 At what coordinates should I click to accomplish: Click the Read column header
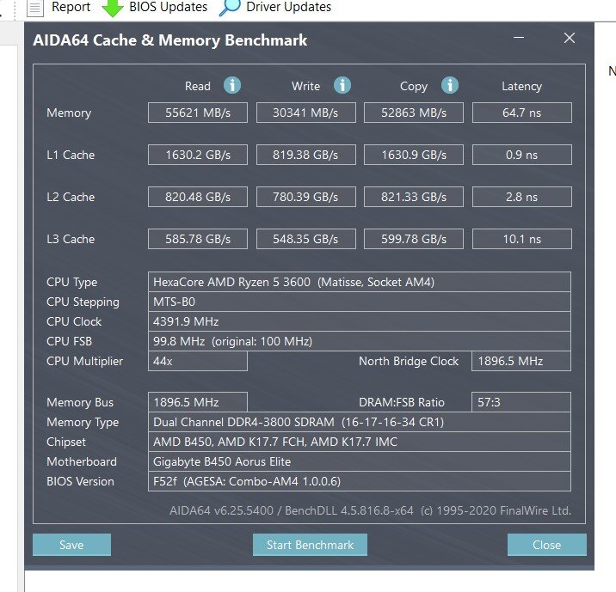click(198, 86)
